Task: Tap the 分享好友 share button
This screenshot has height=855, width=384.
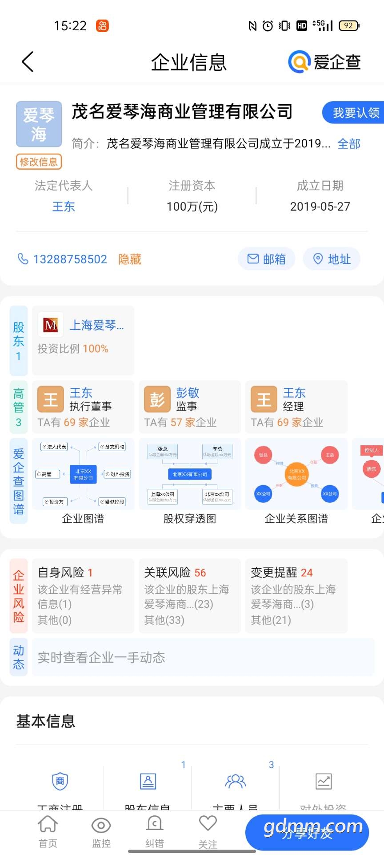Action: (x=307, y=832)
